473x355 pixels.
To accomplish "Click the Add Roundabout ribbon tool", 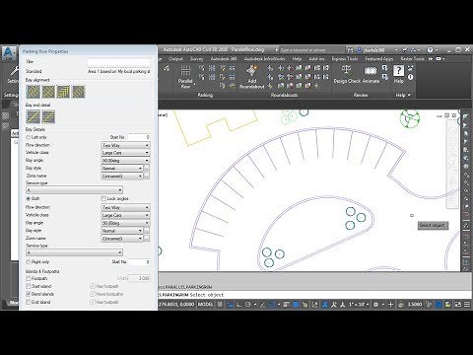I will click(x=251, y=77).
